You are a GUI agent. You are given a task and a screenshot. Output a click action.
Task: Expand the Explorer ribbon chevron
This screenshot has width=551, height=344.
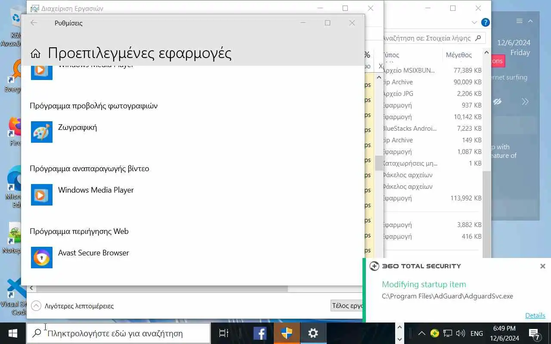coord(474,22)
